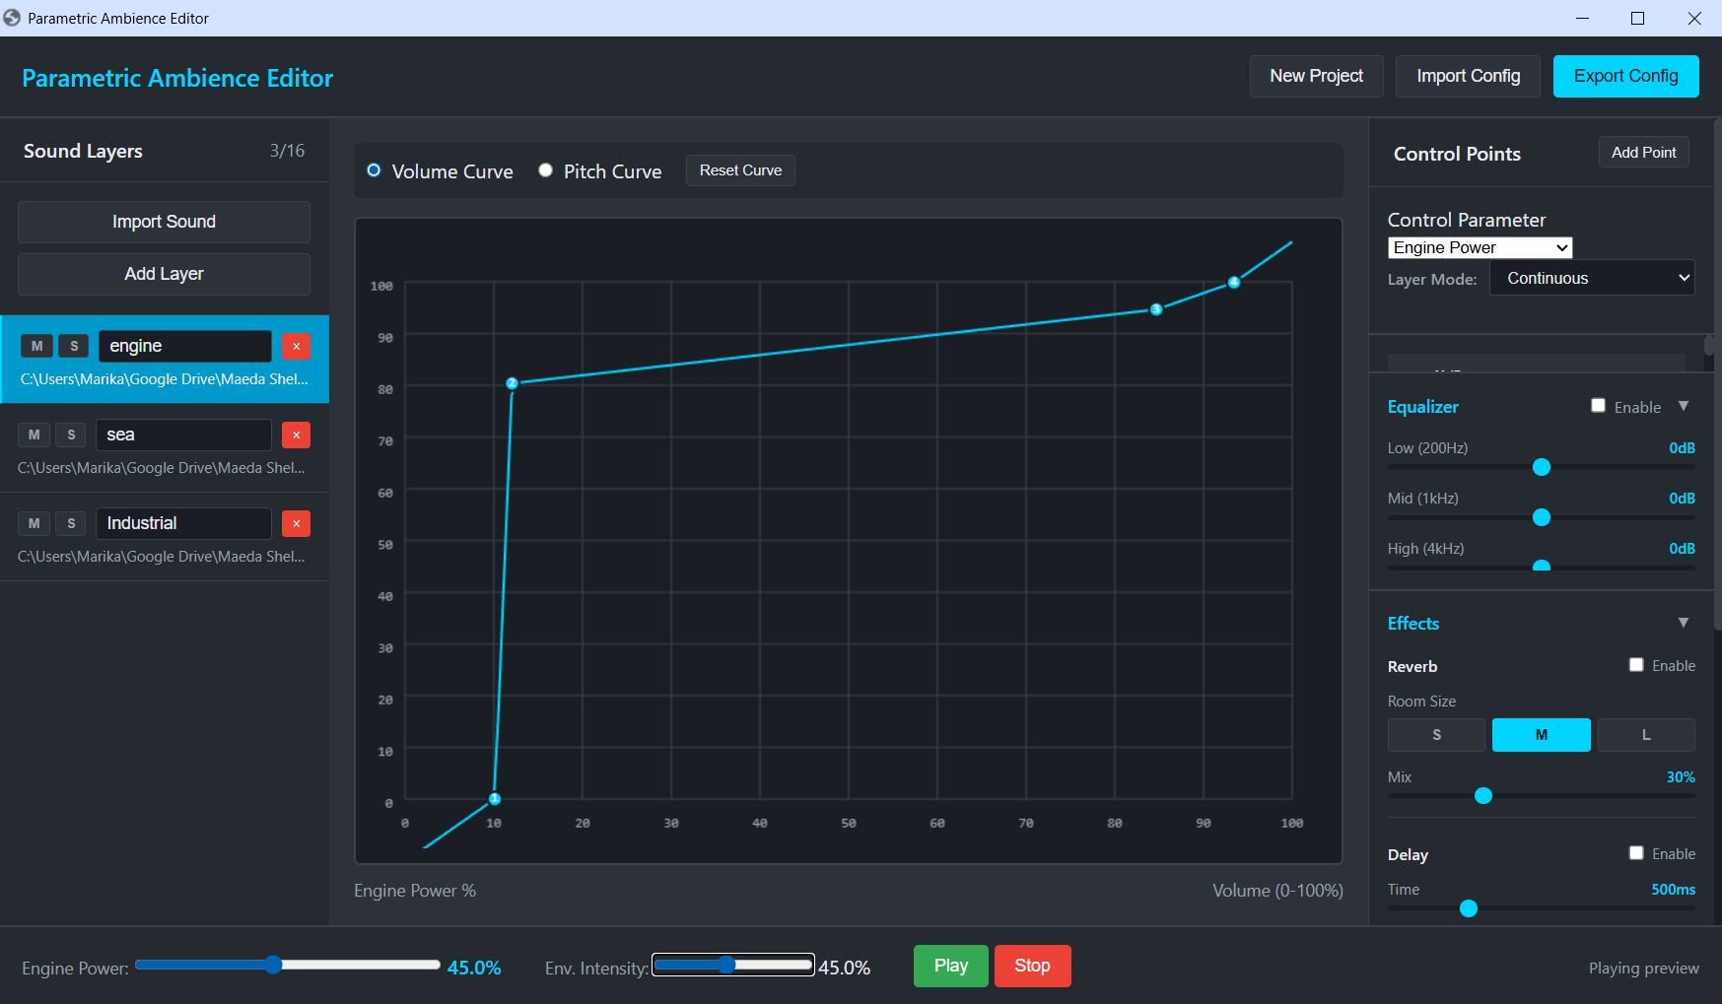
Task: Click the Engine Power 45.0% value
Action: pos(474,969)
